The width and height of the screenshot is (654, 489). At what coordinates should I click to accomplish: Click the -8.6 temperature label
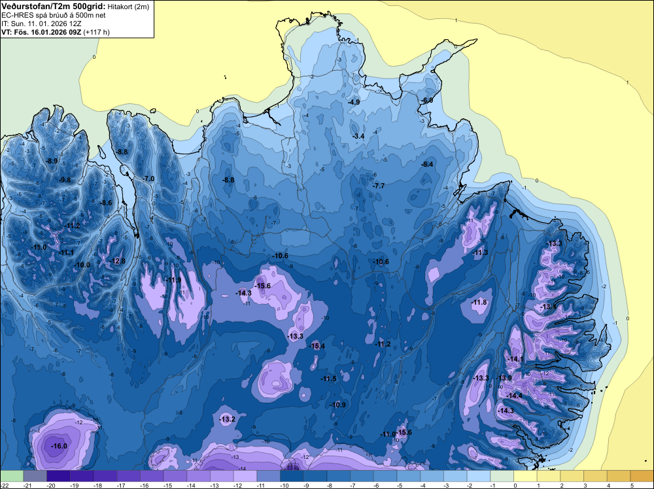coord(107,203)
